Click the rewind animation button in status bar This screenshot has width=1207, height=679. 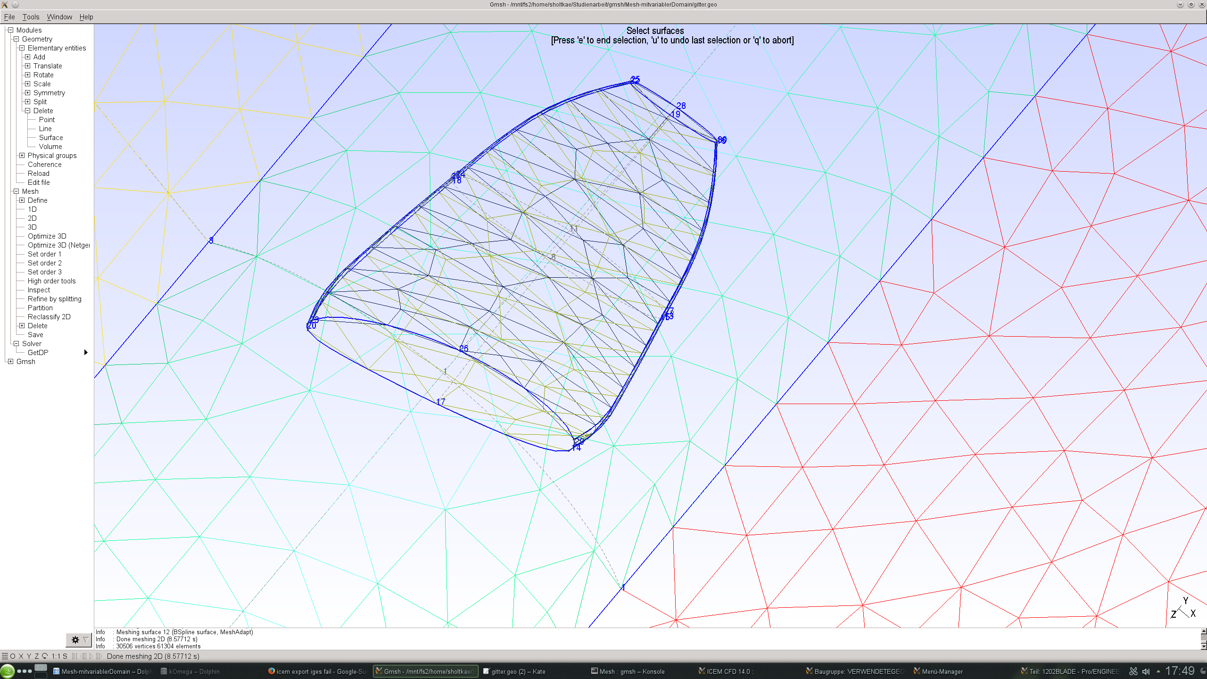(x=74, y=656)
